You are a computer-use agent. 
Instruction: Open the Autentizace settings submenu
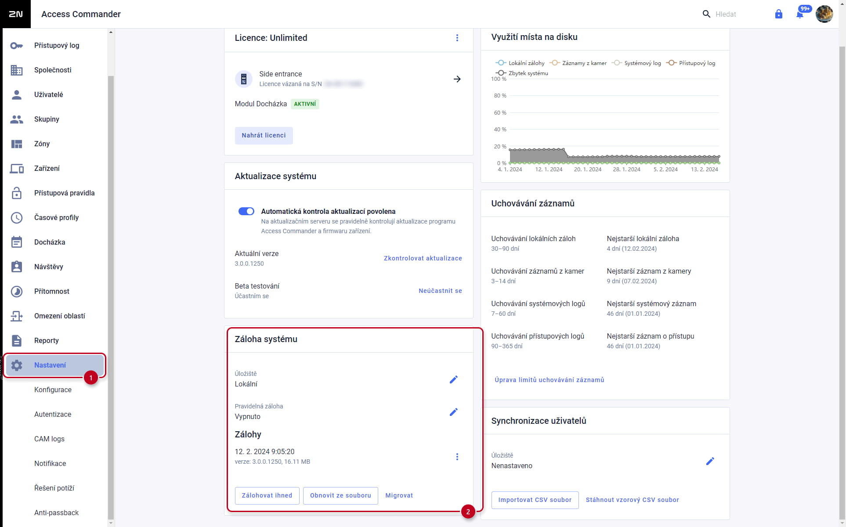coord(53,415)
